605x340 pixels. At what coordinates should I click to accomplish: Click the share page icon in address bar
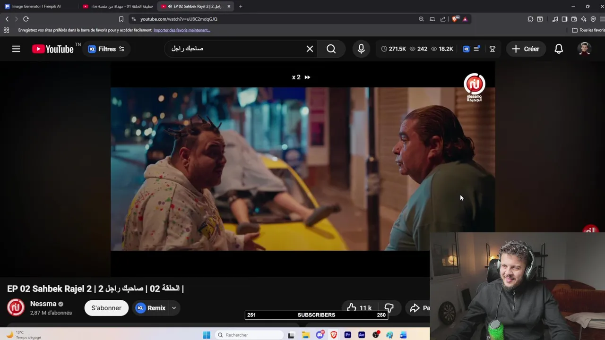[x=443, y=19]
